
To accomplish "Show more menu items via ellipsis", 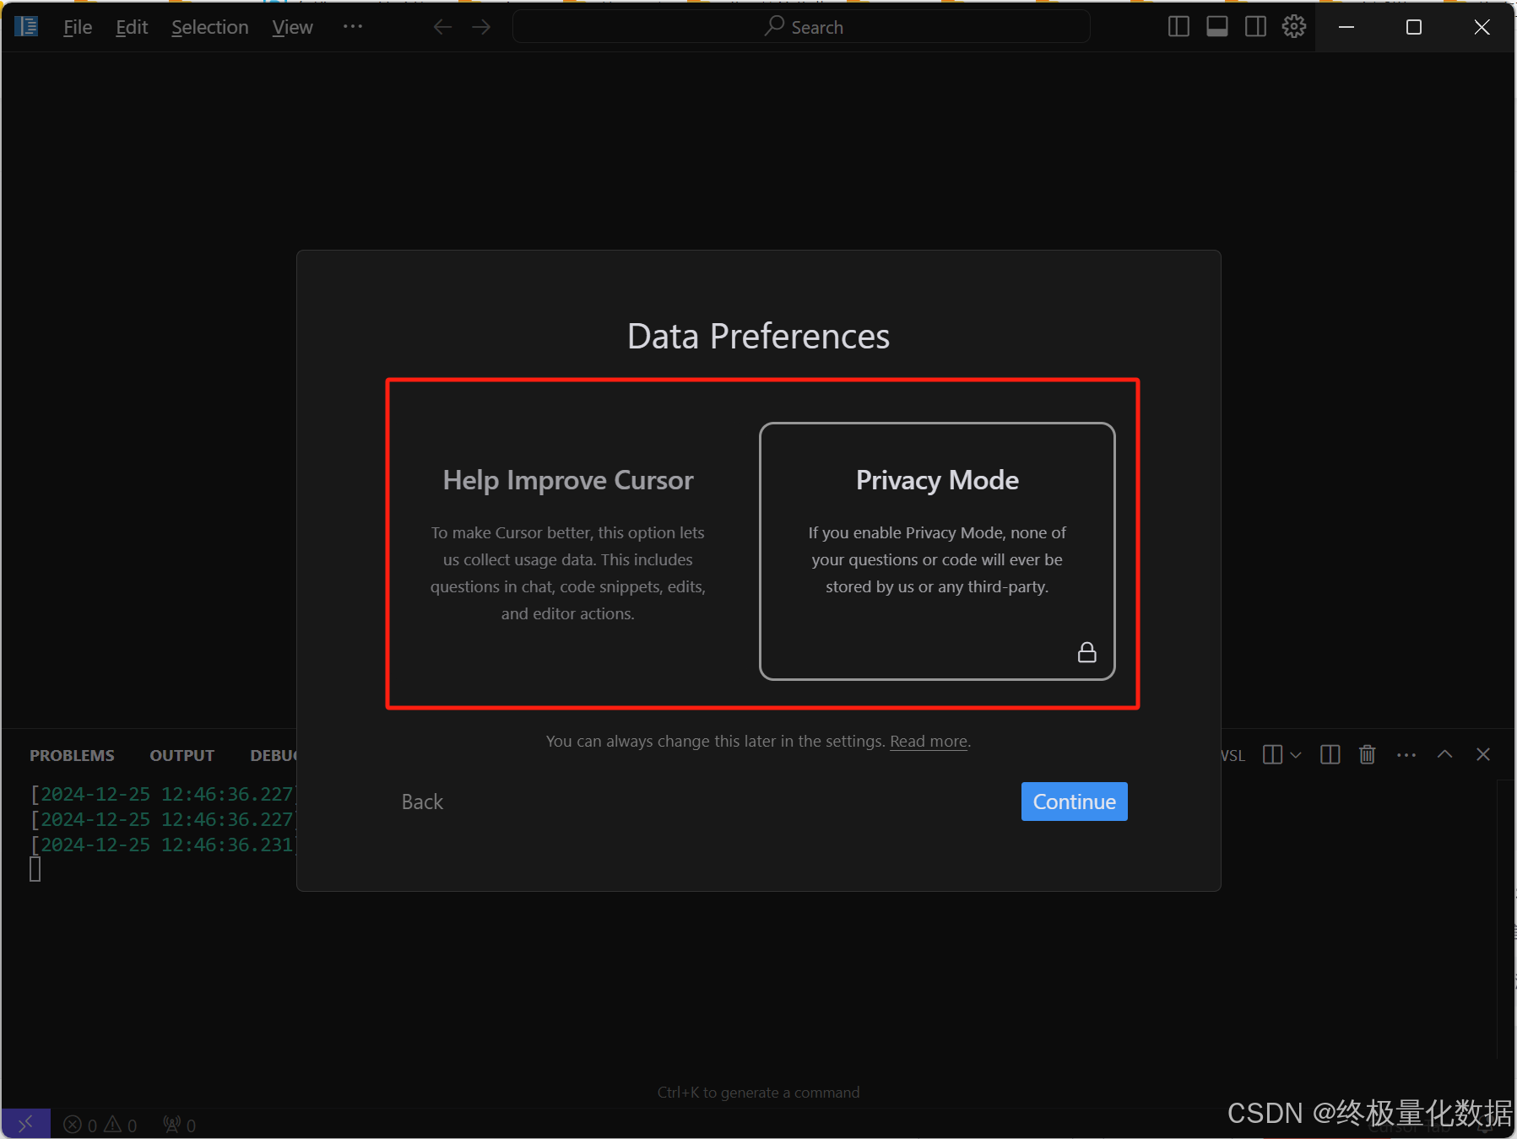I will click(x=353, y=27).
